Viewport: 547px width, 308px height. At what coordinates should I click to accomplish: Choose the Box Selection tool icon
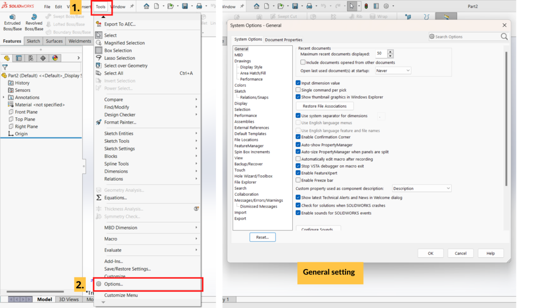point(99,51)
